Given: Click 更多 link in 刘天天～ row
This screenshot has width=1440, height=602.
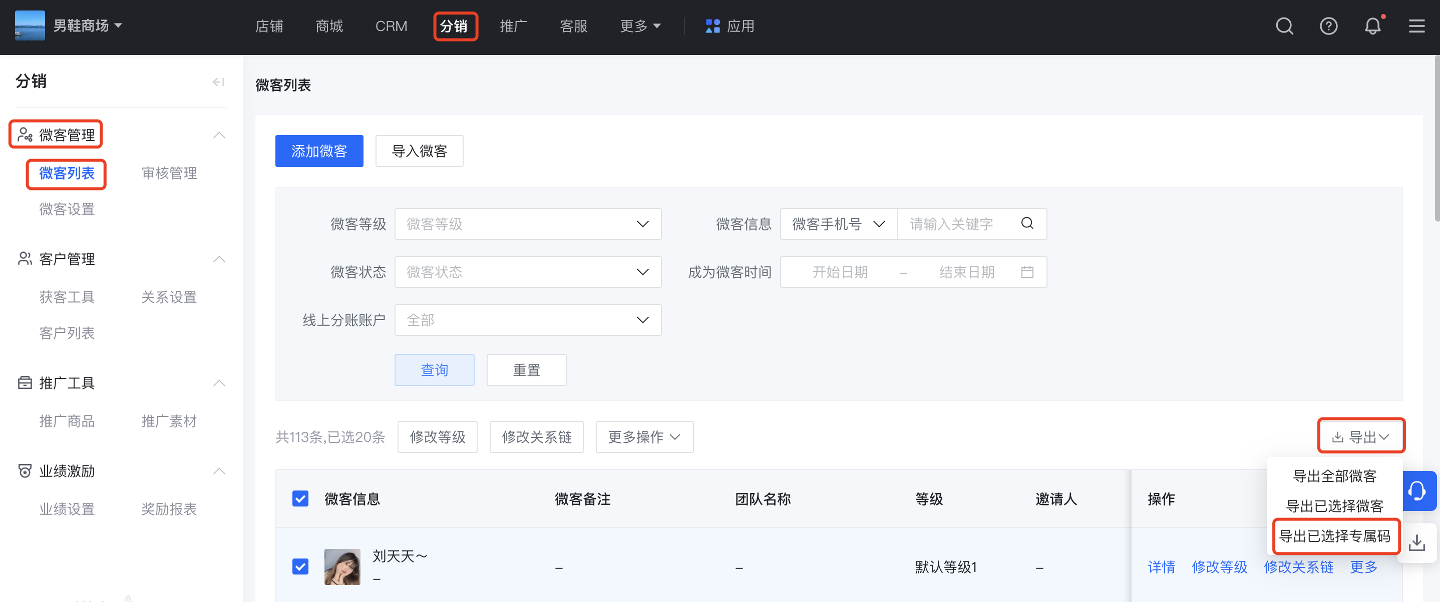Looking at the screenshot, I should coord(1363,567).
